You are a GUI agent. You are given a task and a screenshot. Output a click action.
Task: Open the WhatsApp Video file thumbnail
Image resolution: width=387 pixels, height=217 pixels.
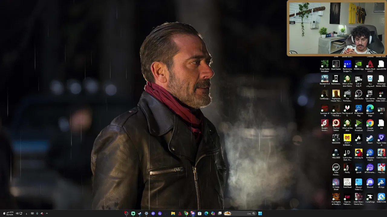pyautogui.click(x=381, y=96)
